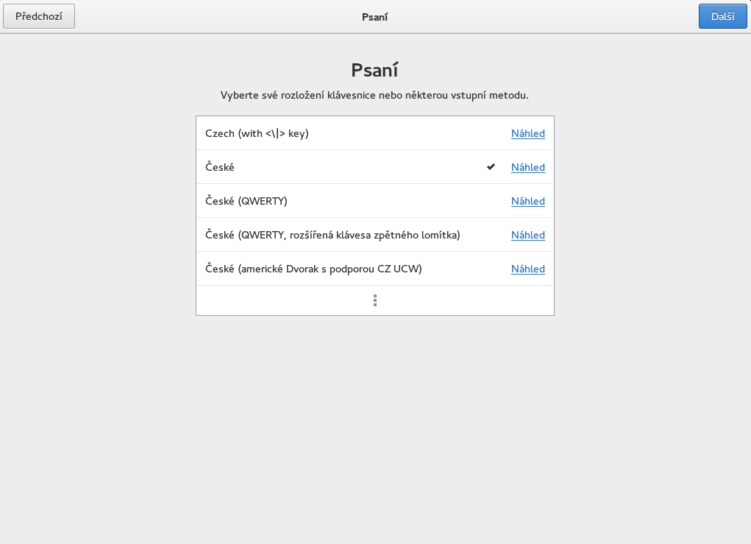Click empty background below the layout list
The width and height of the screenshot is (751, 544).
pyautogui.click(x=374, y=427)
